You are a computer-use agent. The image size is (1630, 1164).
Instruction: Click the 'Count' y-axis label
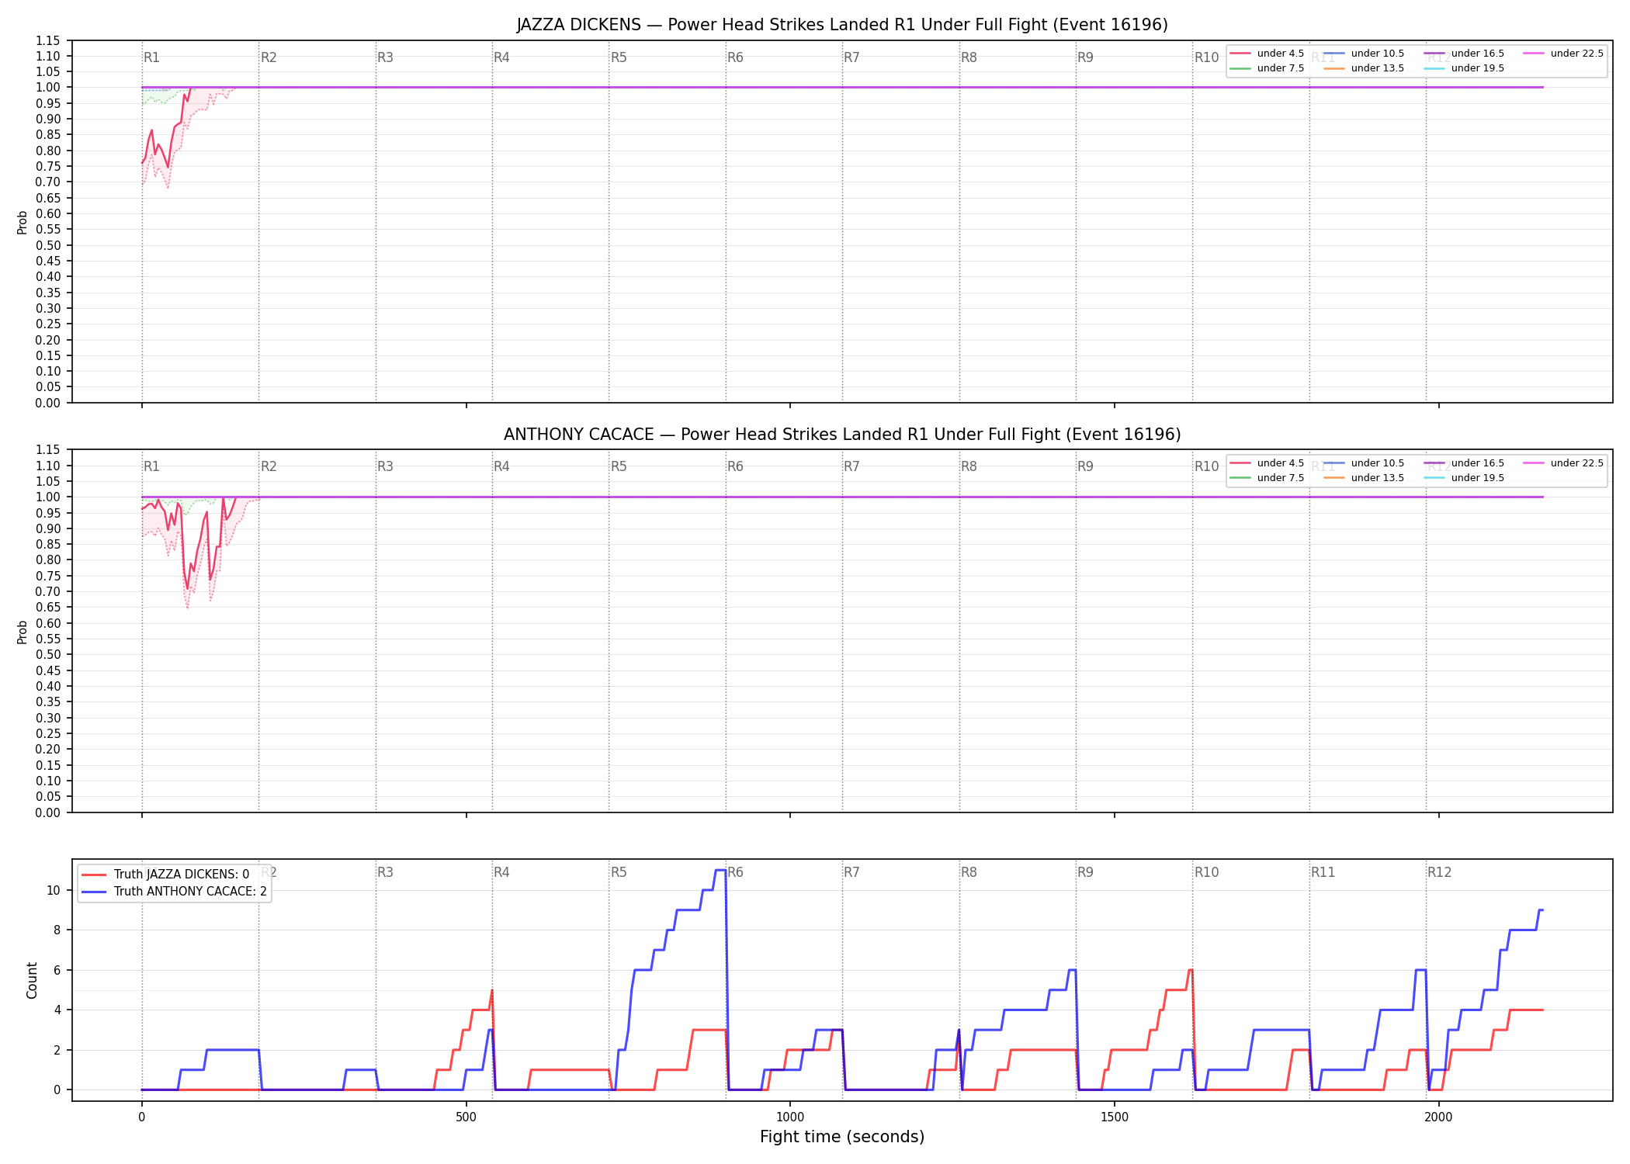coord(32,980)
